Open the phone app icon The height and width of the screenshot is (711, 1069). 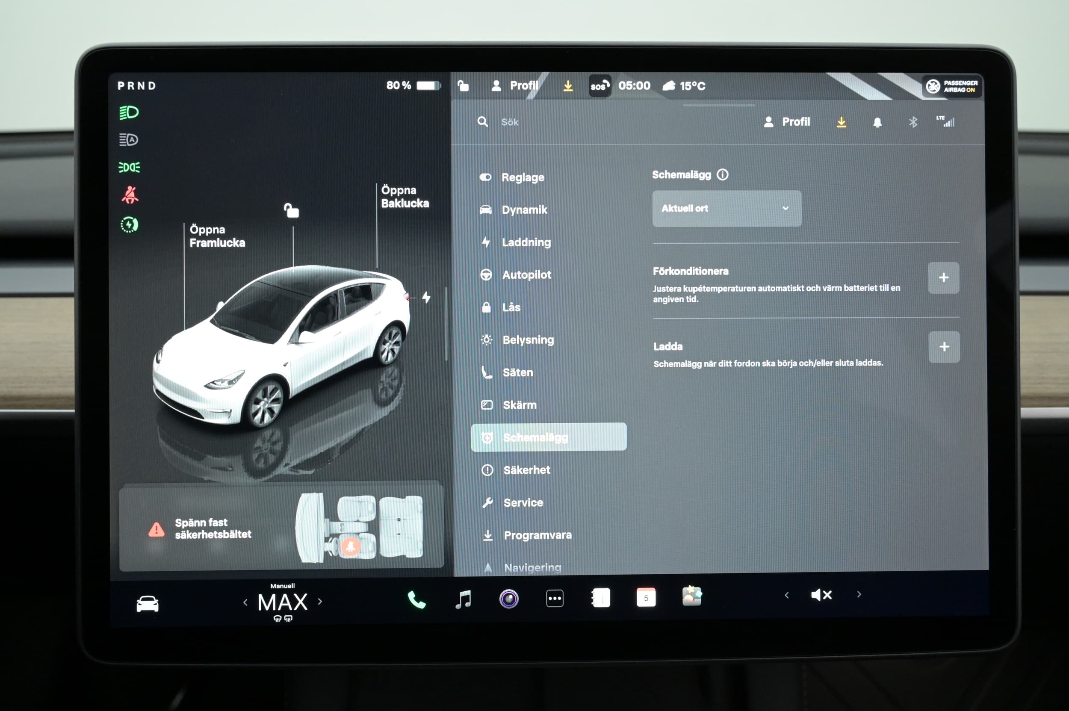coord(416,599)
